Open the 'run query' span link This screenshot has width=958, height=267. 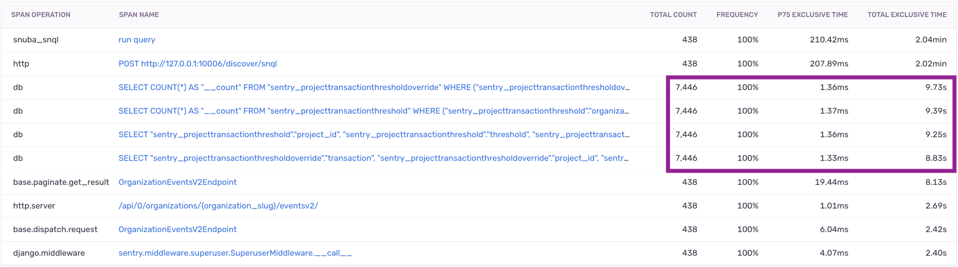click(137, 40)
